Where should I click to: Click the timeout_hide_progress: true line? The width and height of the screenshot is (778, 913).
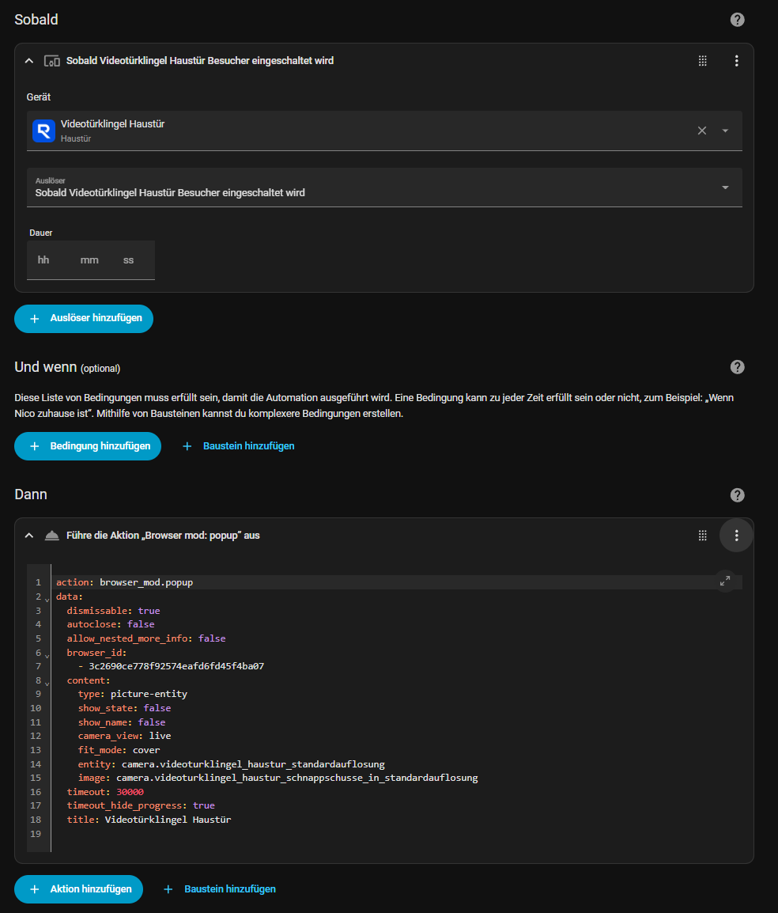point(141,806)
